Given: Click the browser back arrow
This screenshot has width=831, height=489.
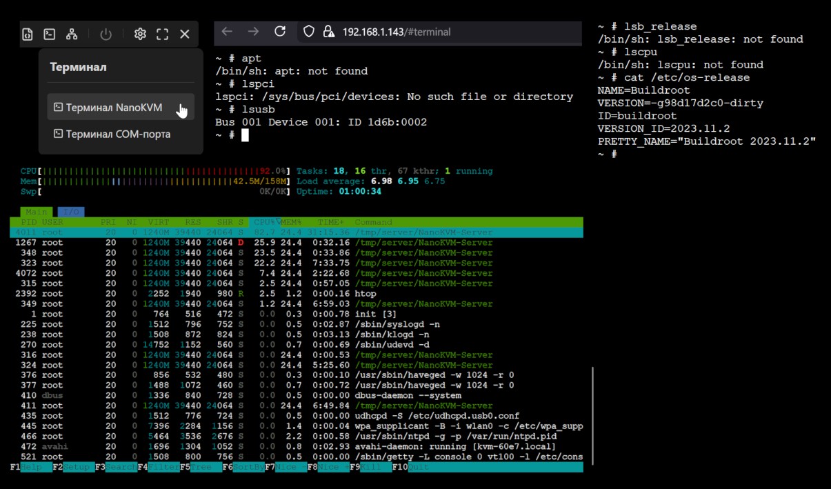Looking at the screenshot, I should coord(227,32).
